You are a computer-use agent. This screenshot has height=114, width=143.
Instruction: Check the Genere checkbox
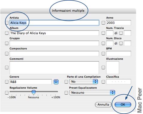click(7, 82)
